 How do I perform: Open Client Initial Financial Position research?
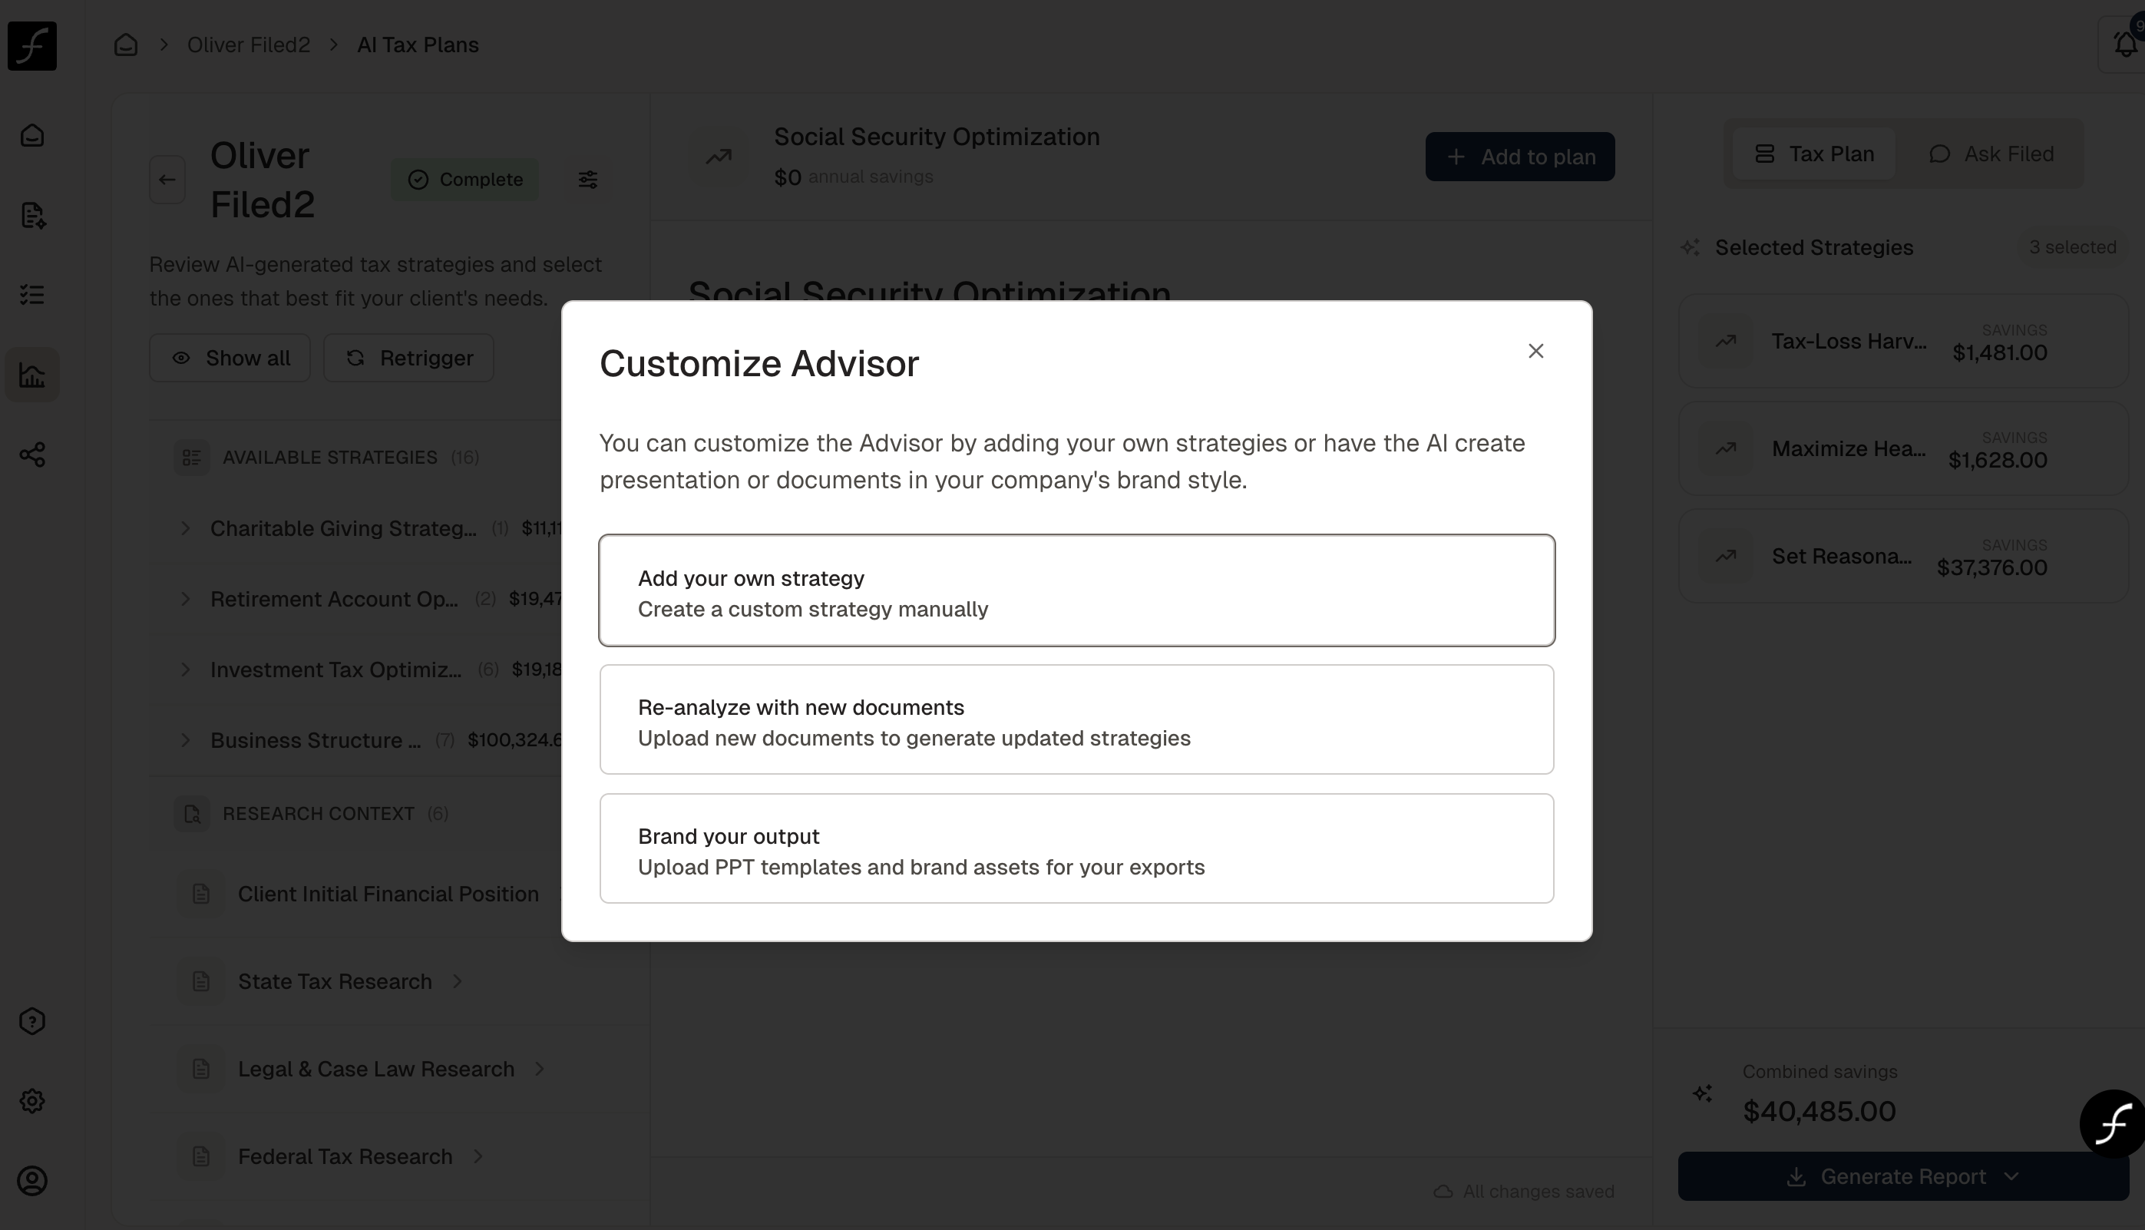[x=388, y=894]
